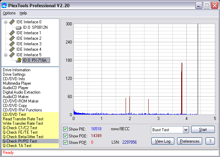
Task: Click the LSN value 2297856
Action: click(x=129, y=142)
